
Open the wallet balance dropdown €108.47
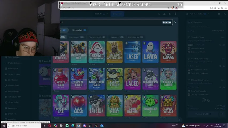[101, 14]
